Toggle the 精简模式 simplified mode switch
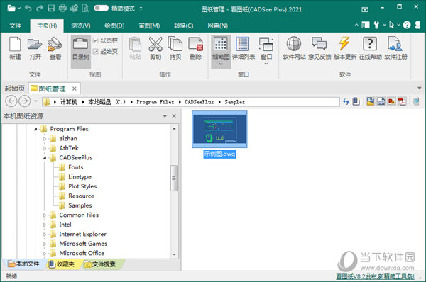Viewport: 426px width, 282px height. coord(101,9)
